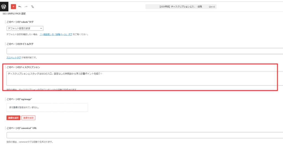The height and width of the screenshot is (149, 283).
Task: Click the canonical URL input field
Action: (x=144, y=135)
